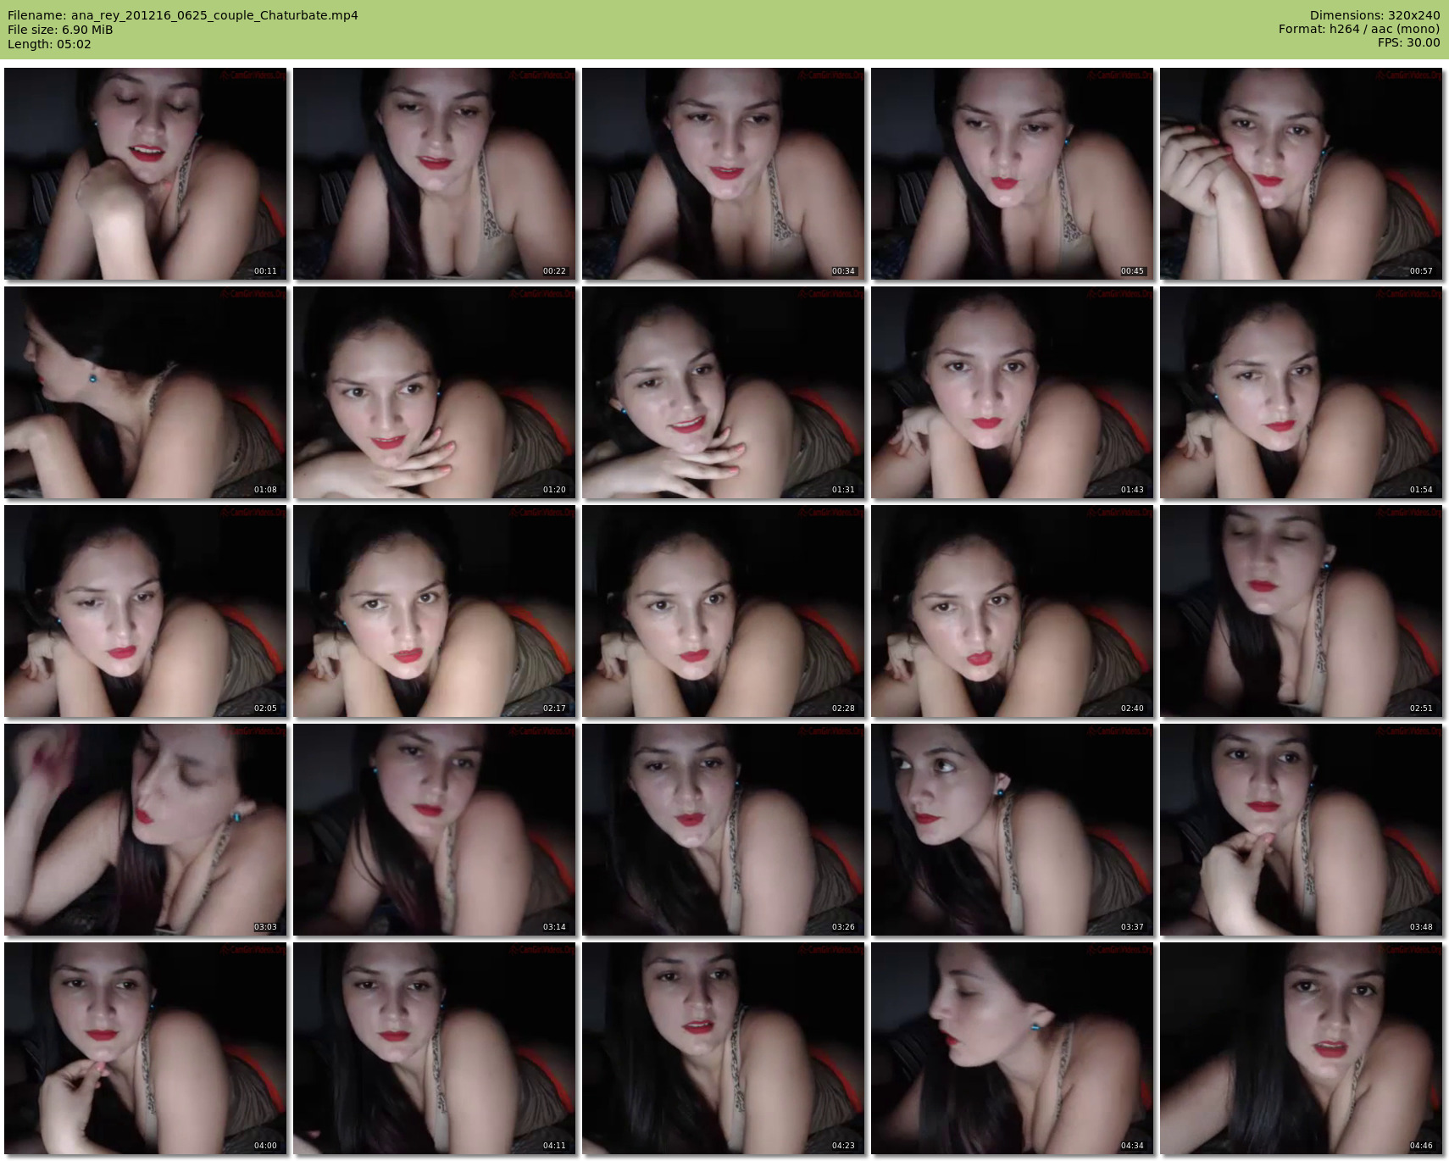Screen dimensions: 1449x1161
Task: Click the Dimensions 320x240 label
Action: [x=1374, y=15]
